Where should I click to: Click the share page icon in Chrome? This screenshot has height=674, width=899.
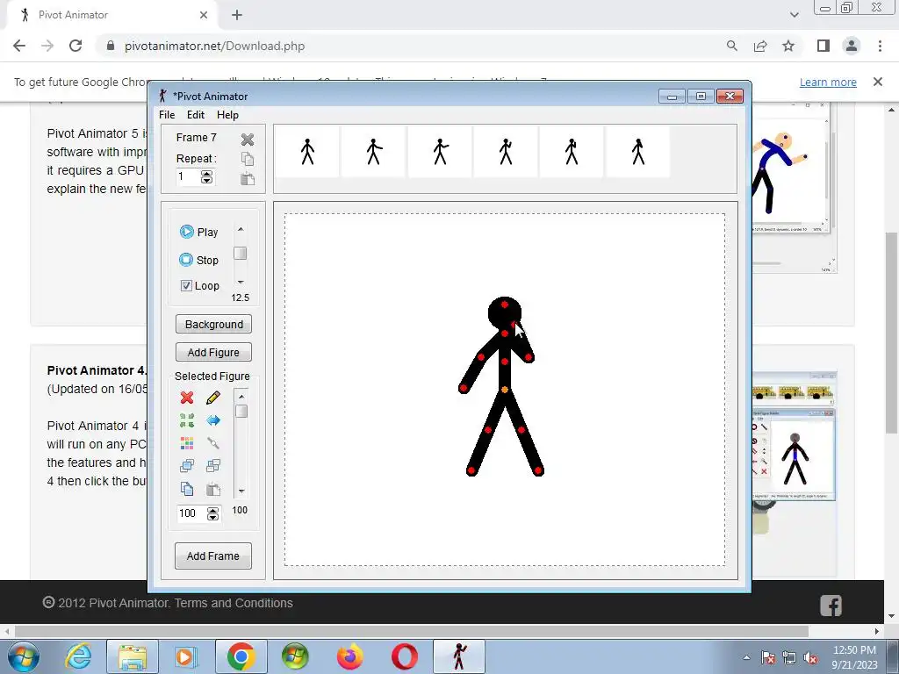pos(760,46)
